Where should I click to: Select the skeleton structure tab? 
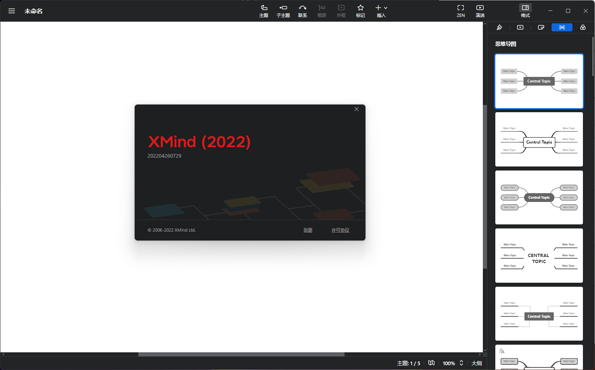click(x=562, y=27)
